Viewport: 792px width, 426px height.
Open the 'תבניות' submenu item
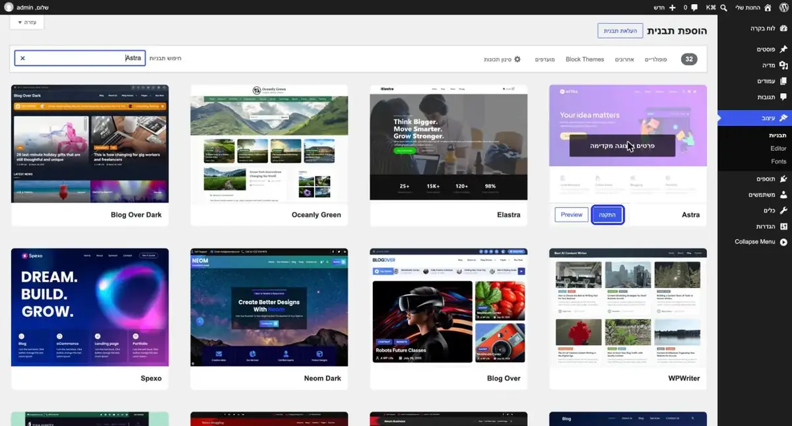tap(778, 135)
